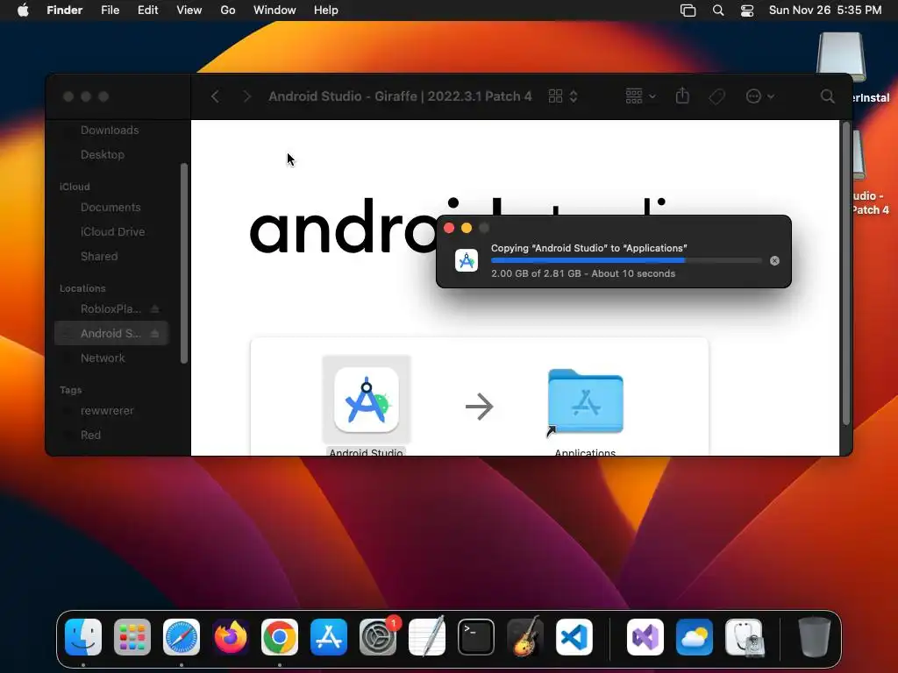This screenshot has width=898, height=673.
Task: Click the date and time in menu bar
Action: 824,11
